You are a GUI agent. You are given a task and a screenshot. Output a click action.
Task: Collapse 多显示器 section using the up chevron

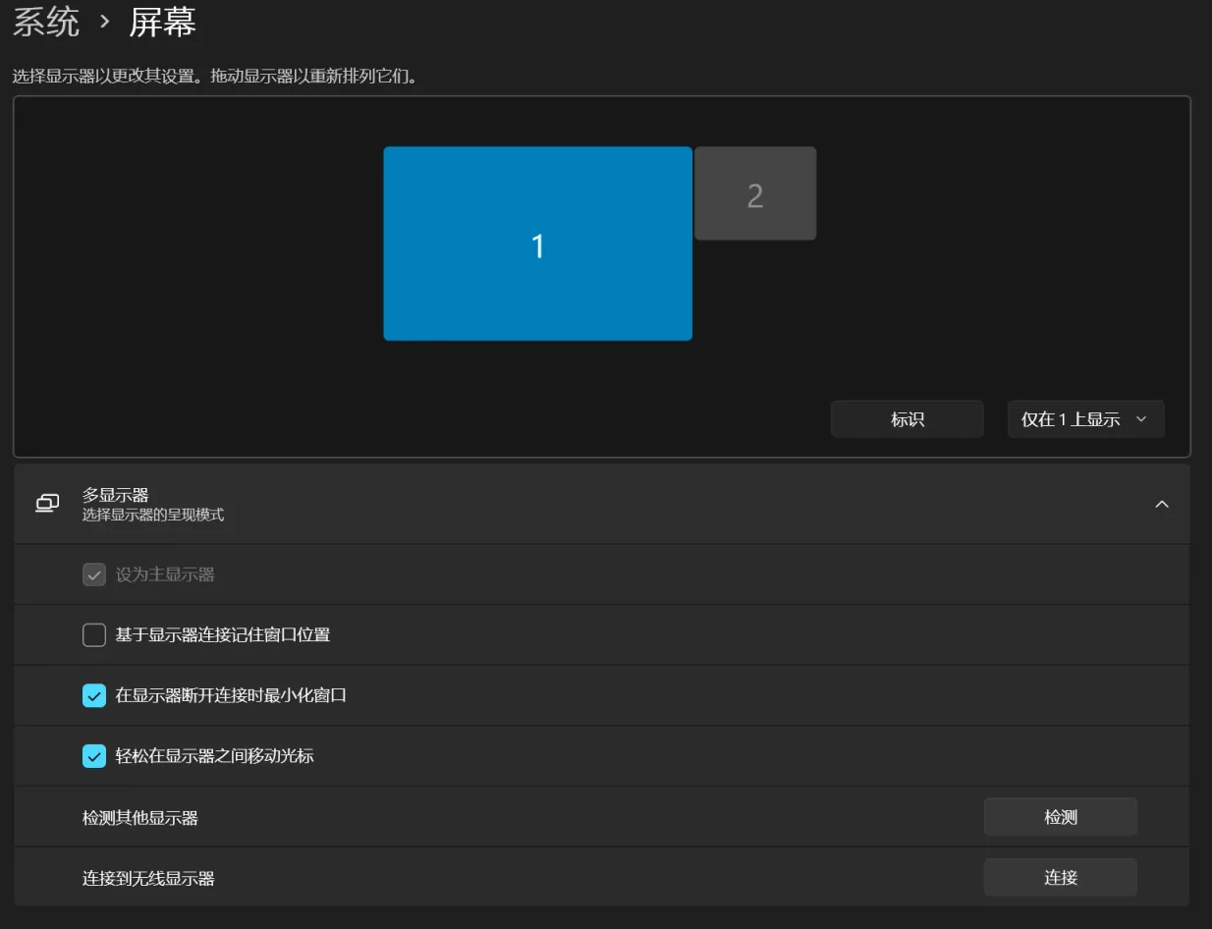pos(1162,504)
